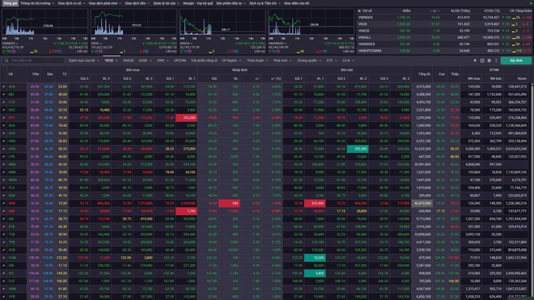534x300 pixels.
Task: Click the pin icon on the VHM row
Action: (x=4, y=258)
